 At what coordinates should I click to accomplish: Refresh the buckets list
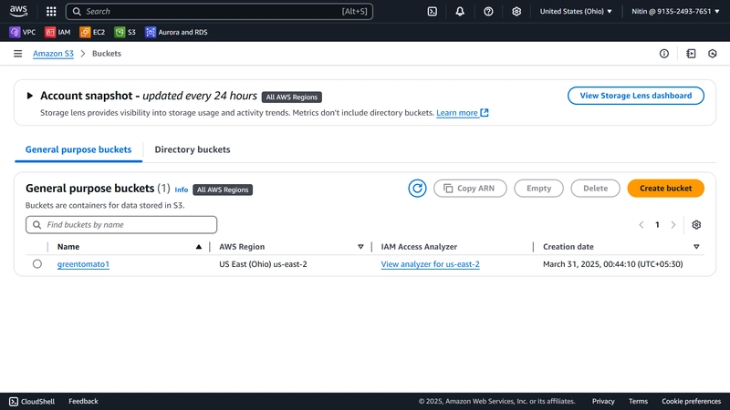417,189
